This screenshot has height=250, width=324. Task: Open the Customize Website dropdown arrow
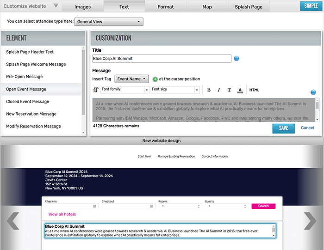[56, 6]
